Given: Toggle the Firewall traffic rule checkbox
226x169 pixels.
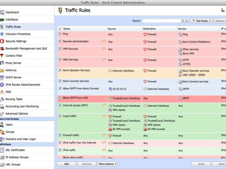Looking at the screenshot, I should [x=60, y=135].
